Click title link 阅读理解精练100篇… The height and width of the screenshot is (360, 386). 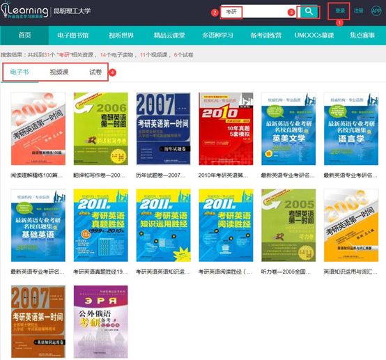click(x=36, y=175)
